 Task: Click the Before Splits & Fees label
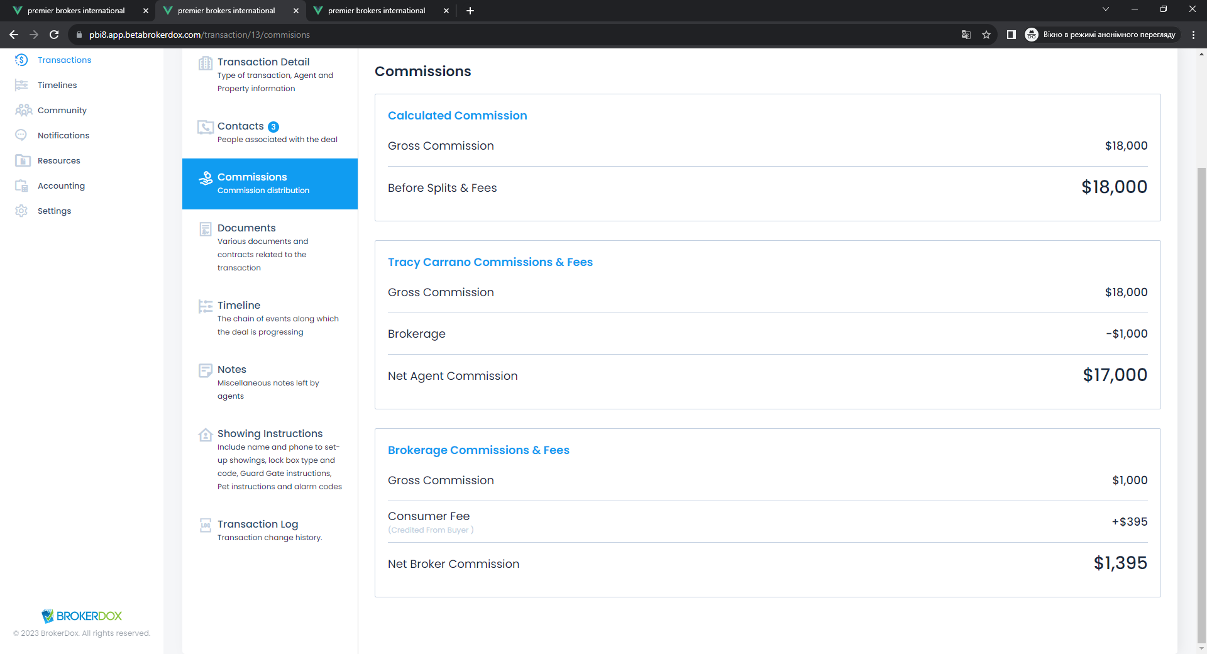pos(442,188)
